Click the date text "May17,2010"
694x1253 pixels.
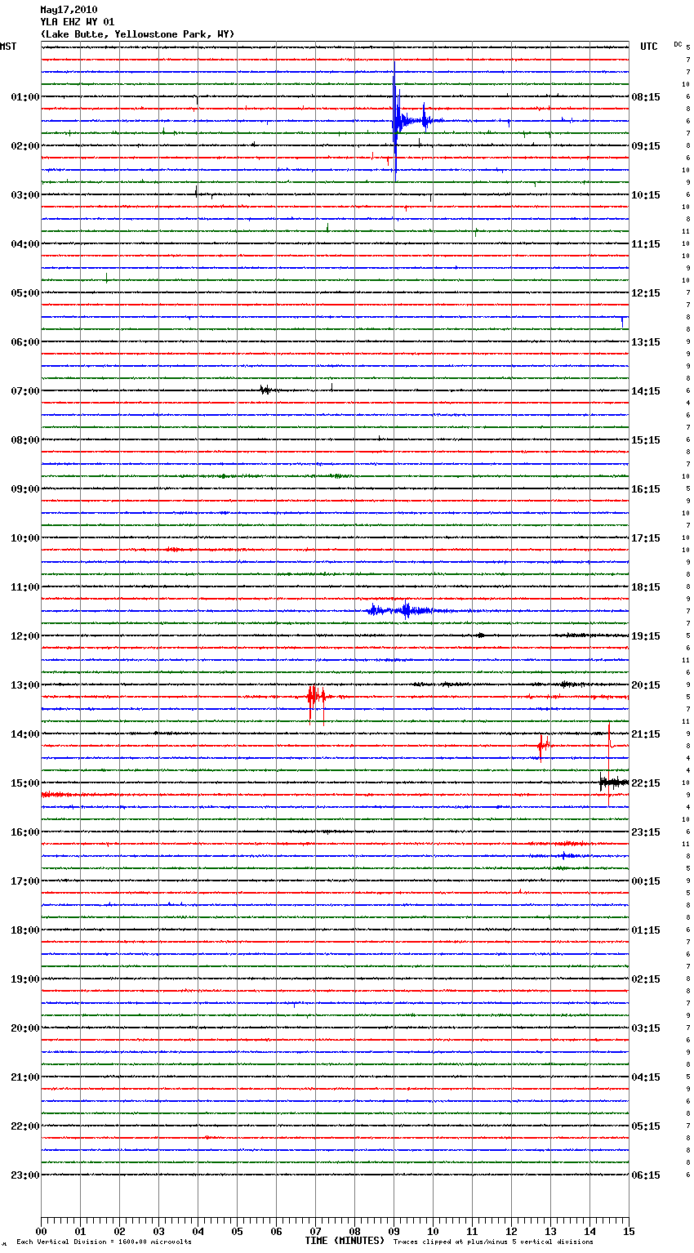point(69,10)
